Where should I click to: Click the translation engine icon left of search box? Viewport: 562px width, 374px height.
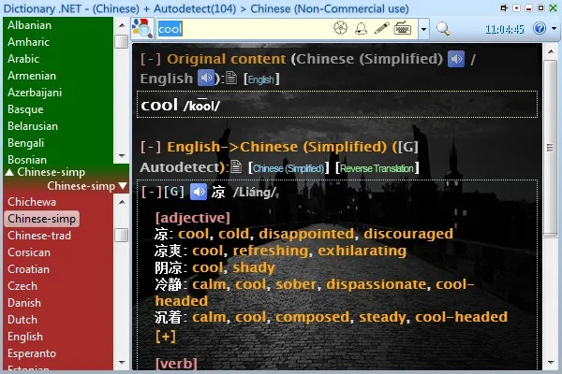(x=142, y=28)
